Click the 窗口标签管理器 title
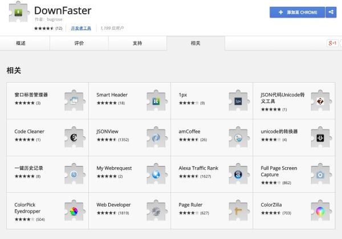Screen dimensions: 342x239 click(x=31, y=95)
